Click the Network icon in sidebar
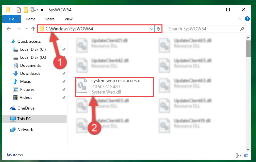Image resolution: width=256 pixels, height=162 pixels. 13,130
